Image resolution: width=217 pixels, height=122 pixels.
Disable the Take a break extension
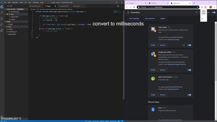pos(189,45)
